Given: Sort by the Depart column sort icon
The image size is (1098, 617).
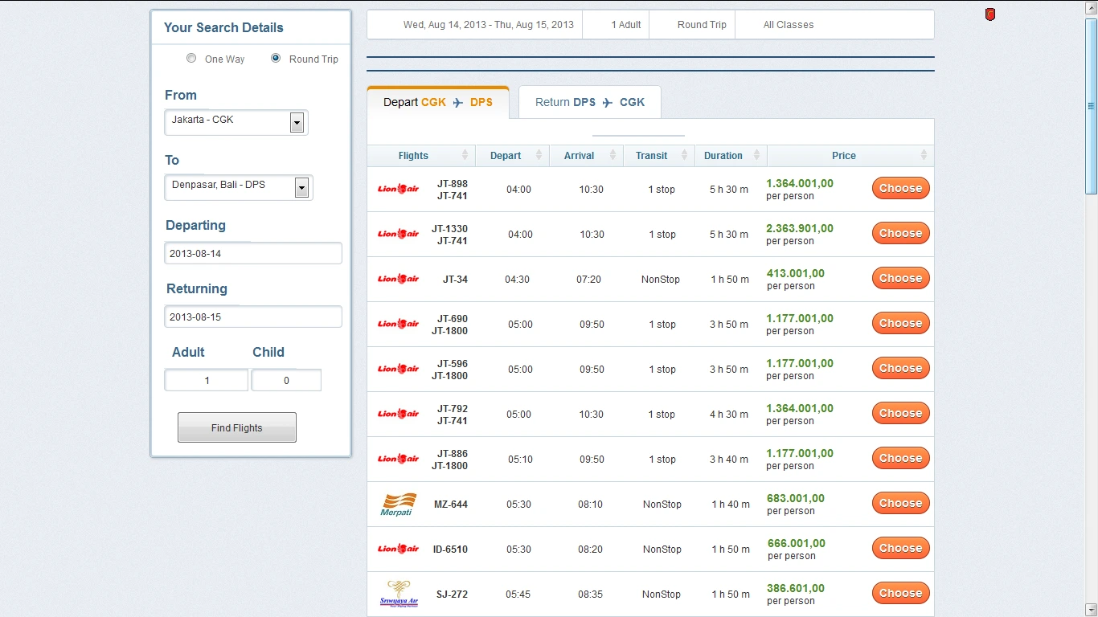Looking at the screenshot, I should point(539,155).
